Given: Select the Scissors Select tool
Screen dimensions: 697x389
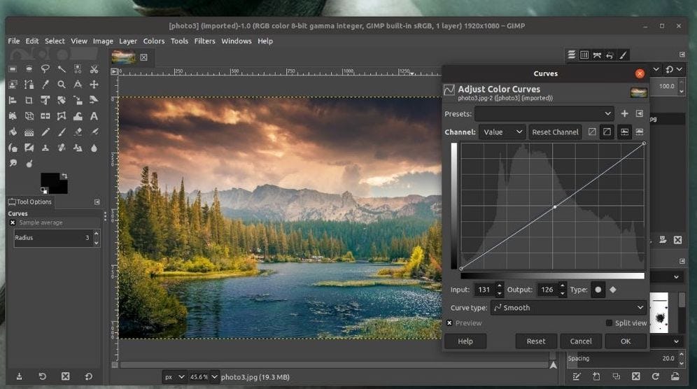Looking at the screenshot, I should tap(94, 69).
